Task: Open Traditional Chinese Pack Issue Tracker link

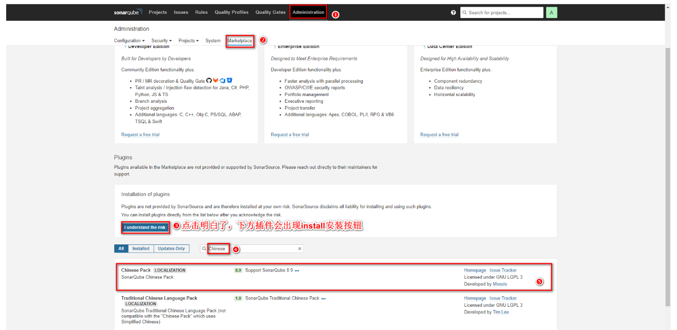Action: pyautogui.click(x=503, y=299)
